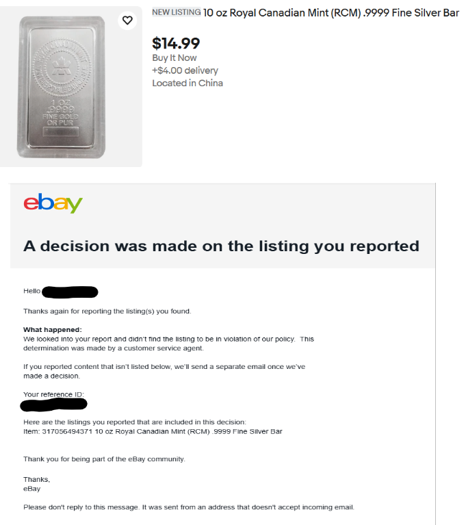Click the redacted reference ID bar
This screenshot has height=525, width=466.
(53, 405)
